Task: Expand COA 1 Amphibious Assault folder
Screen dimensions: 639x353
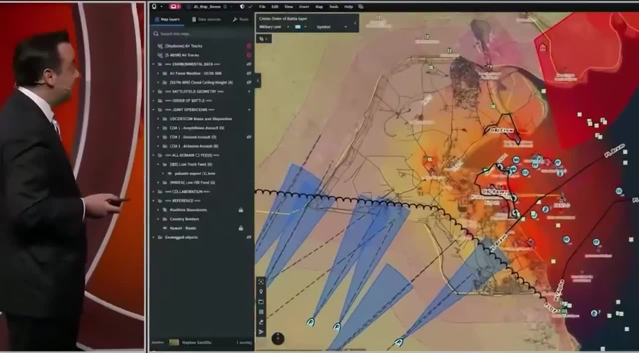Action: coord(158,128)
